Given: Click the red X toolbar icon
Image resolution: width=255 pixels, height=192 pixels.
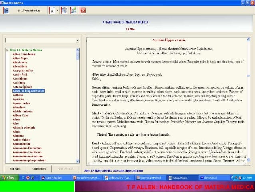Looking at the screenshot, I should point(83,10).
